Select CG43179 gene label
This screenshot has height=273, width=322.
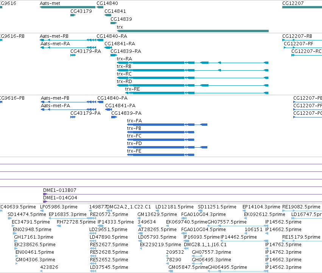point(81,11)
